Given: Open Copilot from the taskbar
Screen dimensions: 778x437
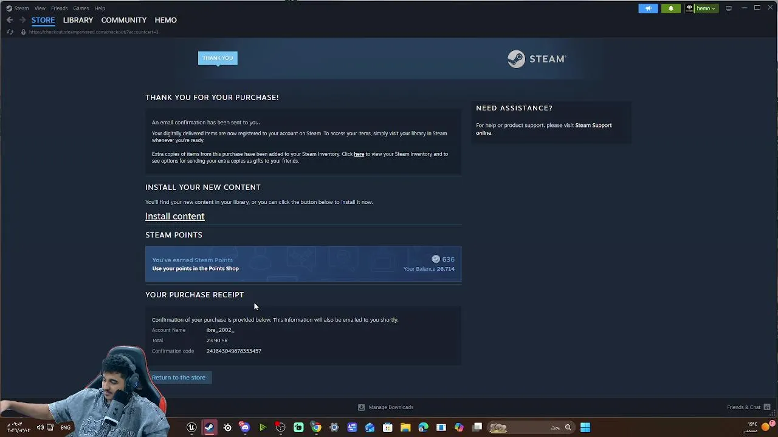Looking at the screenshot, I should (x=459, y=428).
